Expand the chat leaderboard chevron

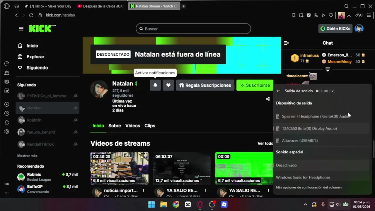pos(328,69)
